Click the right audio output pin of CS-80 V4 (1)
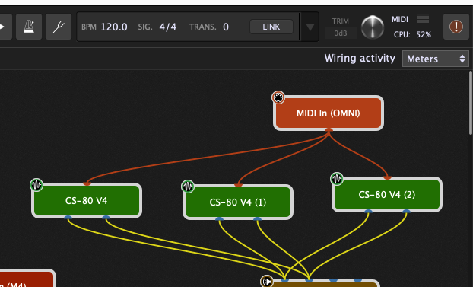 pyautogui.click(x=257, y=219)
